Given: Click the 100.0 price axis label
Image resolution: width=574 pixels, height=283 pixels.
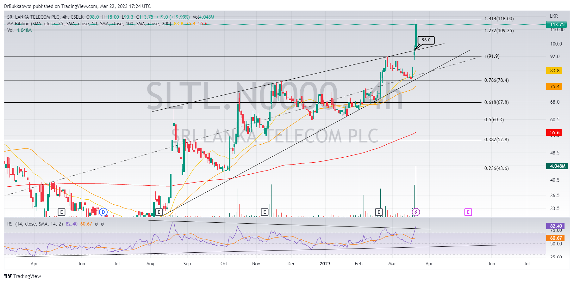Looking at the screenshot, I should (x=556, y=44).
